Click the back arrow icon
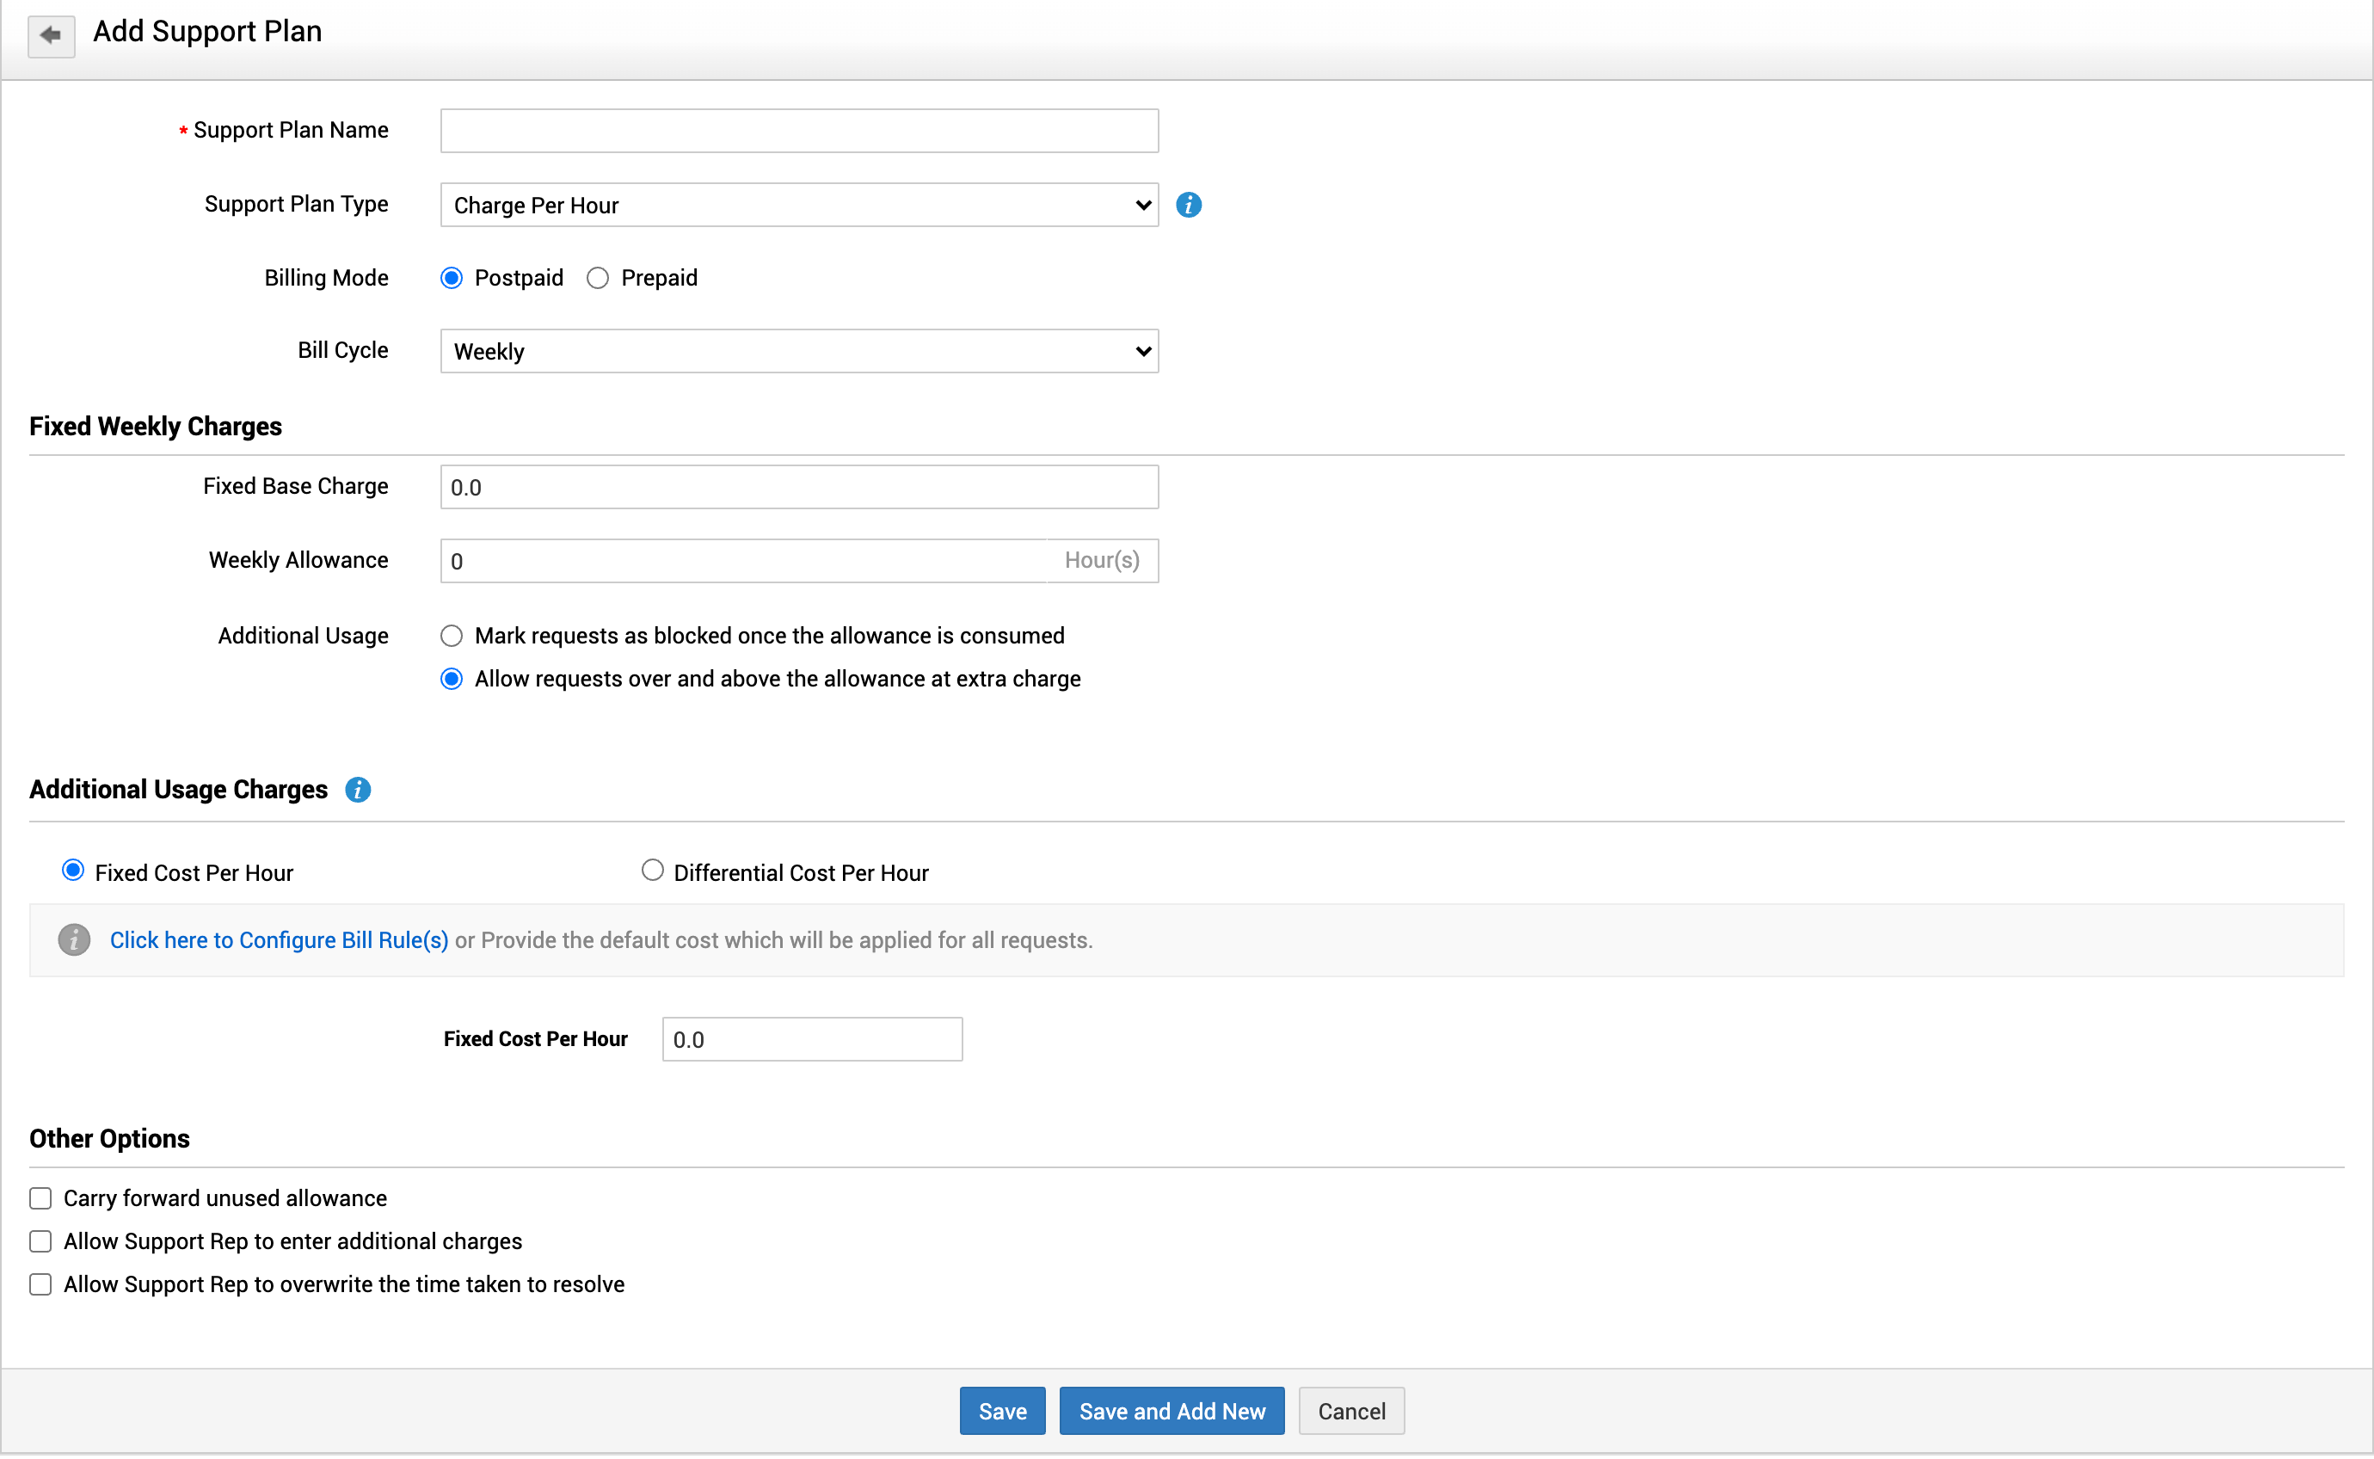This screenshot has width=2374, height=1459. (x=50, y=37)
